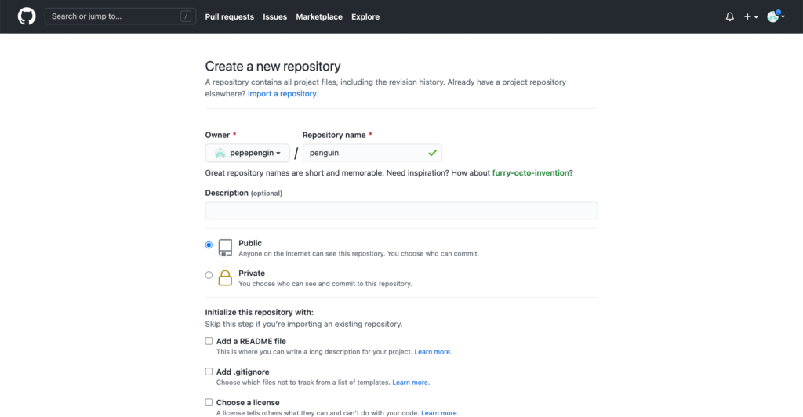Image resolution: width=803 pixels, height=417 pixels.
Task: Open the GitHub home logo
Action: click(x=27, y=16)
